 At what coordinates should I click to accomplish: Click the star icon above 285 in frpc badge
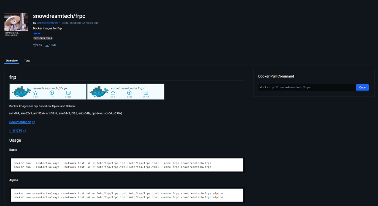pyautogui.click(x=113, y=93)
